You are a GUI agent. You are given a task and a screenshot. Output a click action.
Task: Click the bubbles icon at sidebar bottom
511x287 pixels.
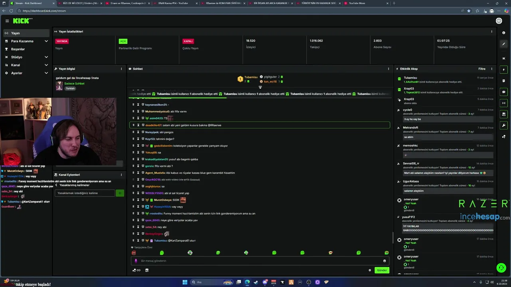click(x=504, y=137)
